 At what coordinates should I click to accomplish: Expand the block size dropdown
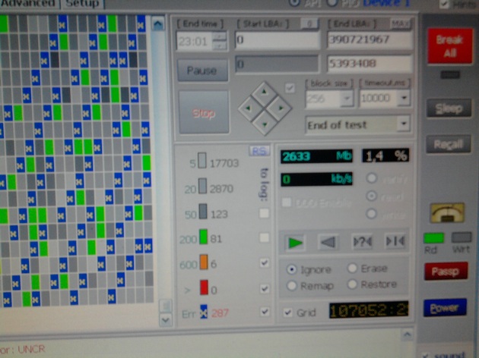(x=347, y=99)
